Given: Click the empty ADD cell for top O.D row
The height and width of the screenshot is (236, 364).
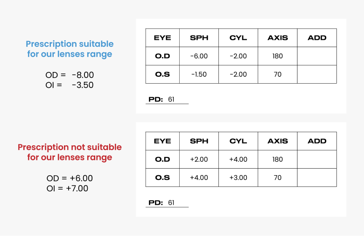Looking at the screenshot, I should (x=317, y=56).
